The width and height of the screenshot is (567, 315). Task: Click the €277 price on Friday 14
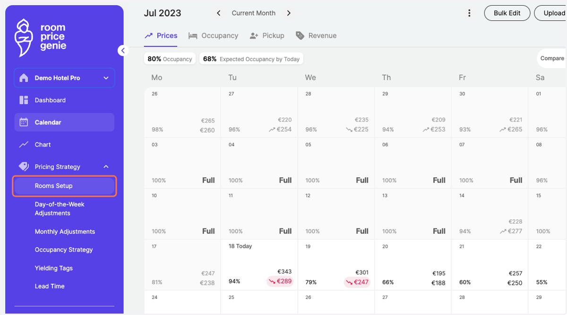click(x=515, y=231)
